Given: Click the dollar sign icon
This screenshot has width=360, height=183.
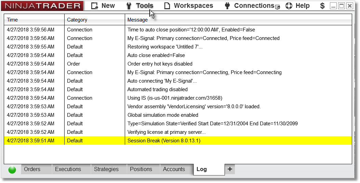Looking at the screenshot, I should [x=322, y=6].
